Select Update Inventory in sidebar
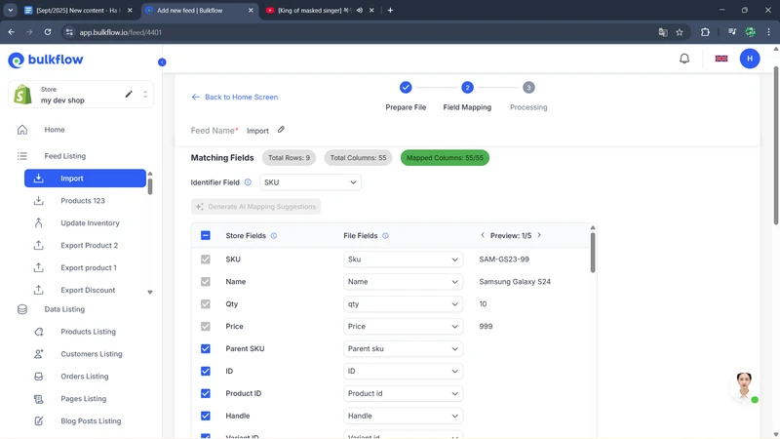Image resolution: width=780 pixels, height=439 pixels. tap(90, 223)
